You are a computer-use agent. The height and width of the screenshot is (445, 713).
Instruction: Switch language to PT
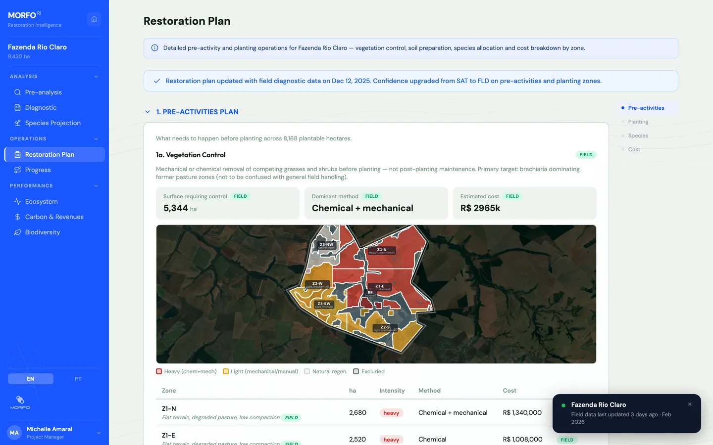(78, 379)
